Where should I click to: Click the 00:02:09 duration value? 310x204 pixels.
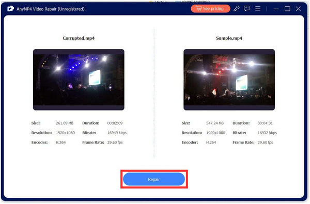(115, 123)
